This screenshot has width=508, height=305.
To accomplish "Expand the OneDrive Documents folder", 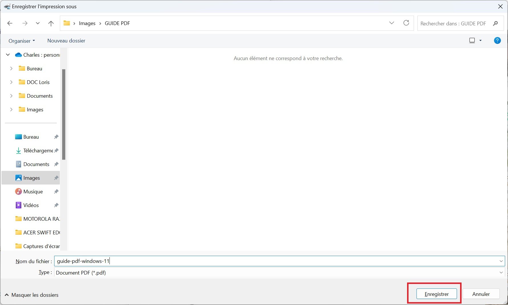I will pyautogui.click(x=11, y=96).
